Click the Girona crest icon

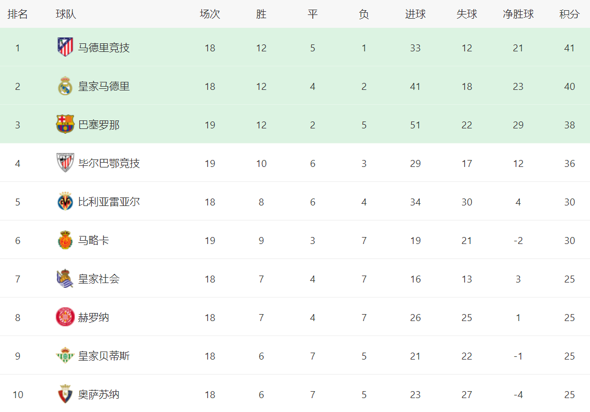tap(65, 317)
